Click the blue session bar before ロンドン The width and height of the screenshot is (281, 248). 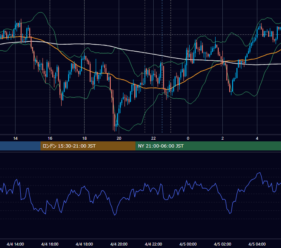coord(20,146)
